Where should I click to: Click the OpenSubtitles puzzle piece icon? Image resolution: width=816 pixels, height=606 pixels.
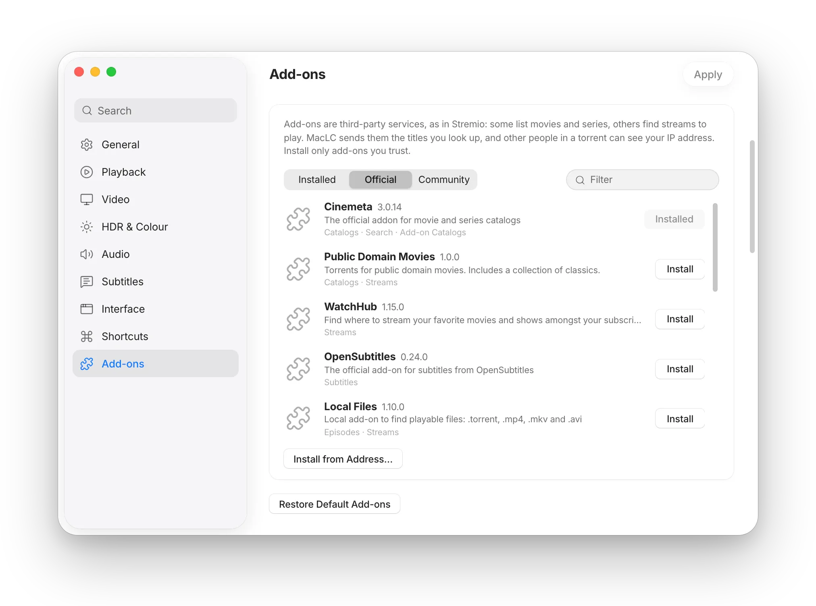[x=298, y=369]
